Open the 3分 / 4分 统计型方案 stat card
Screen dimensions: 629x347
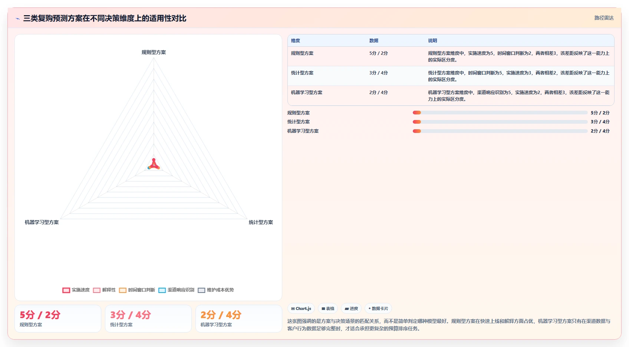click(148, 319)
